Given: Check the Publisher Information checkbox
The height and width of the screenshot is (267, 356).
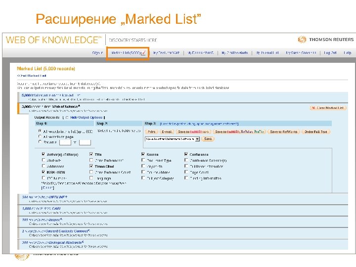Looking at the screenshot, I should click(186, 166).
